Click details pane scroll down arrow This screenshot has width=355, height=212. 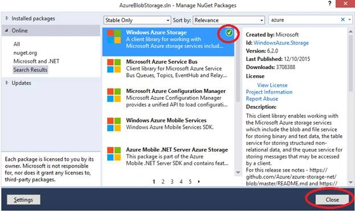350,182
